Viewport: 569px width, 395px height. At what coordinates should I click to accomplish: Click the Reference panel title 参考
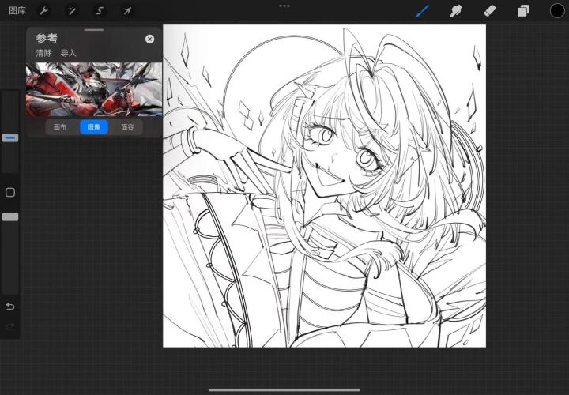[x=47, y=38]
